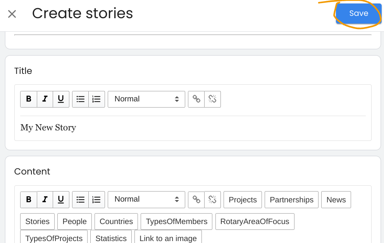Open Normal style dropdown in Content editor
Screen dimensions: 384x243
pyautogui.click(x=146, y=200)
